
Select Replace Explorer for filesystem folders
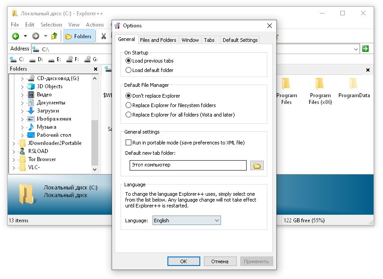point(171,105)
